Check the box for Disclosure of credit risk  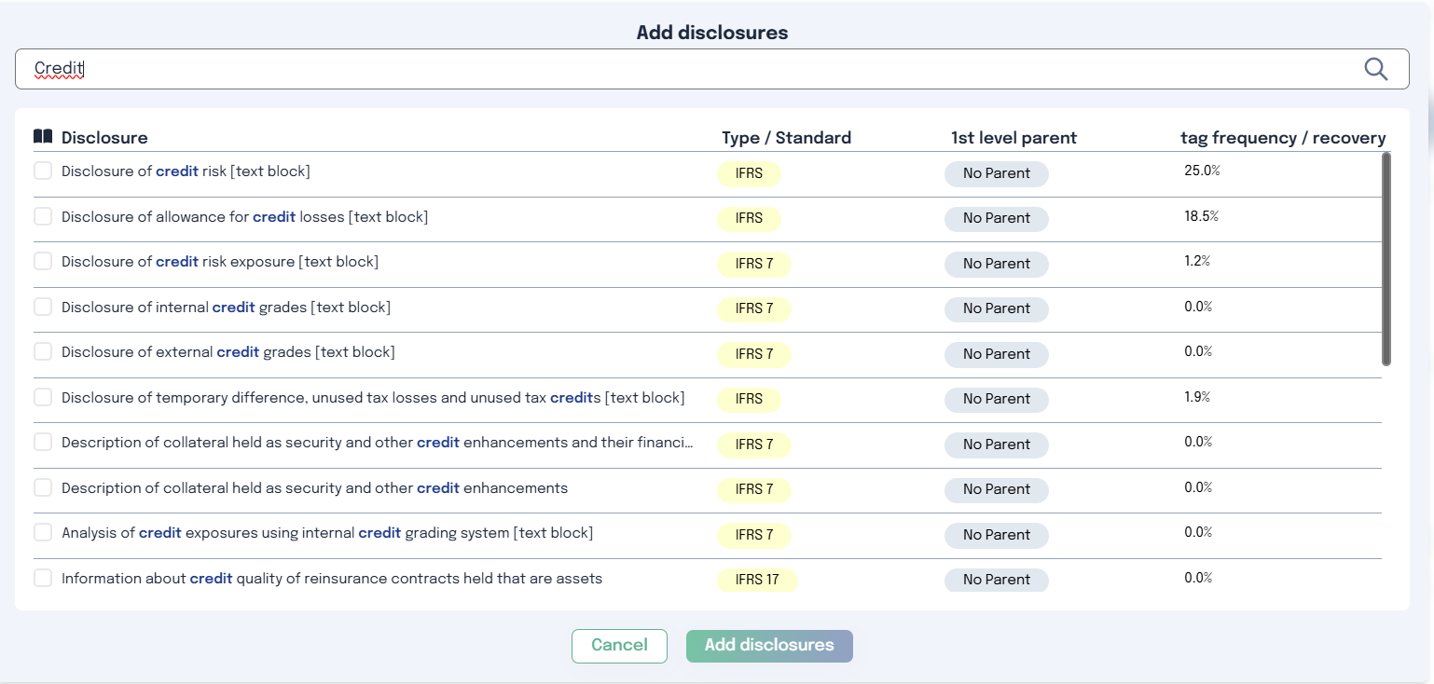[42, 171]
